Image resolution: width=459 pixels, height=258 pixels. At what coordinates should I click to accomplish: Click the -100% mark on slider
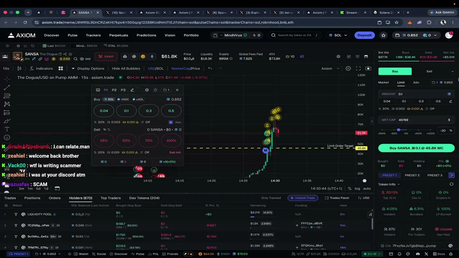tap(382, 134)
